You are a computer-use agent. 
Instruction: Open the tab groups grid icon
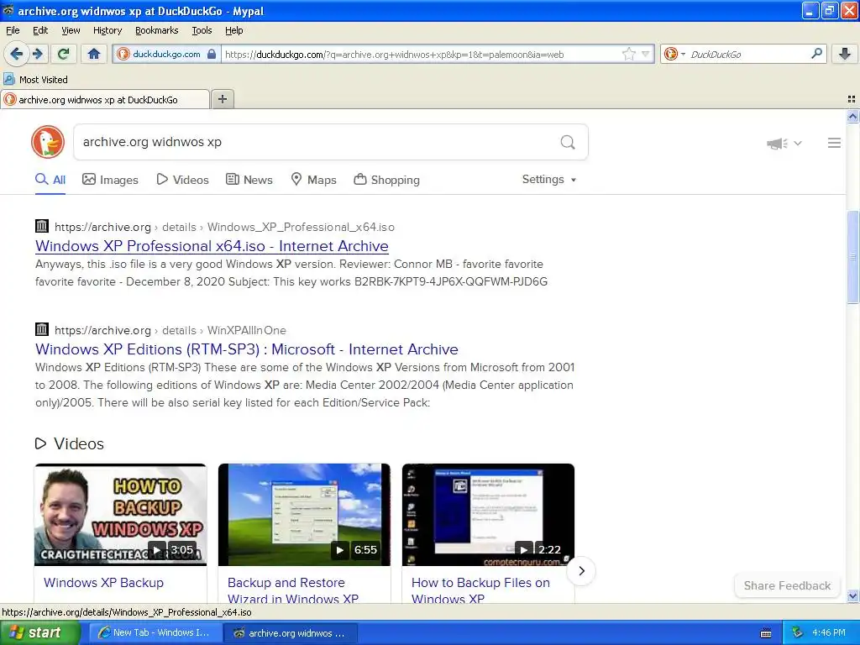pyautogui.click(x=852, y=99)
